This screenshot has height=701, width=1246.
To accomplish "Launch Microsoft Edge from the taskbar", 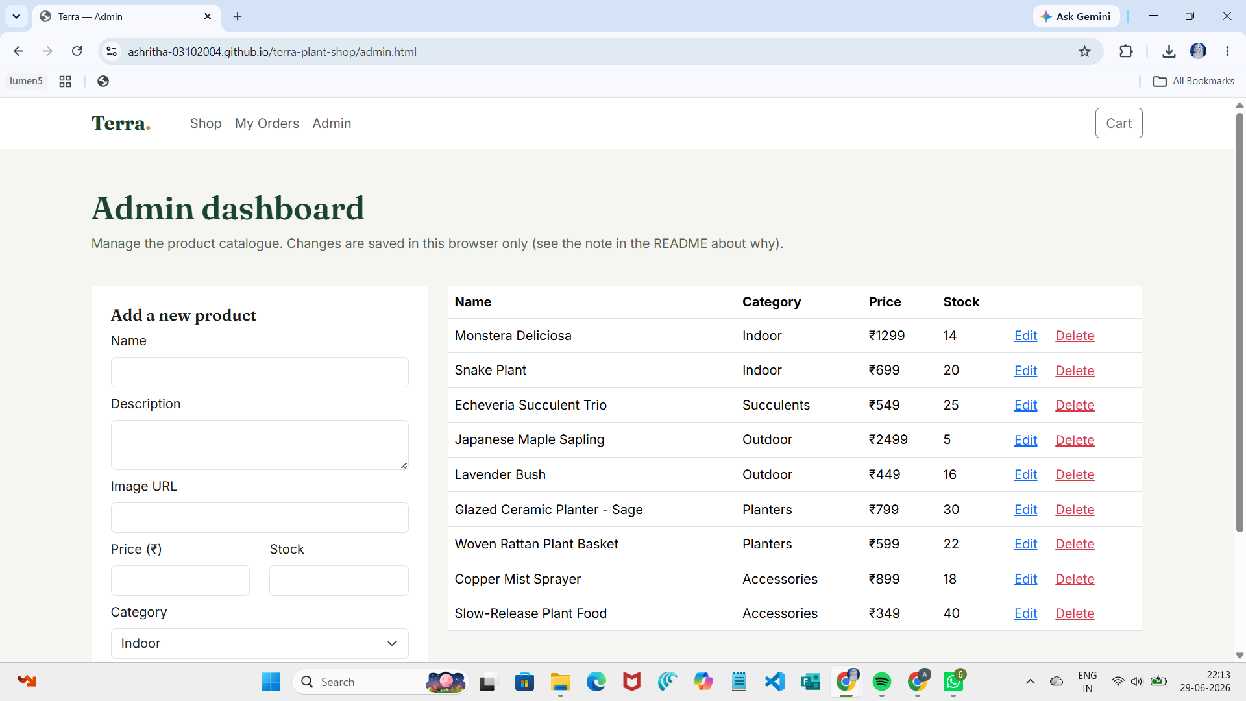I will tap(596, 682).
